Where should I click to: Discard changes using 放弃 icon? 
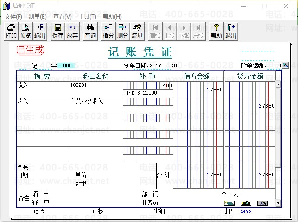pos(72,31)
